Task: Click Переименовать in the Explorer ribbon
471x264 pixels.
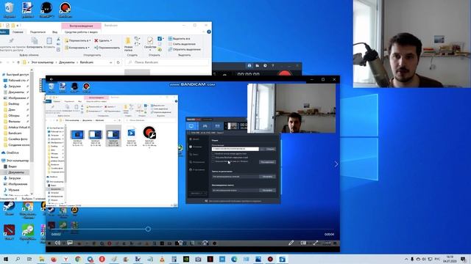Action: (107, 48)
